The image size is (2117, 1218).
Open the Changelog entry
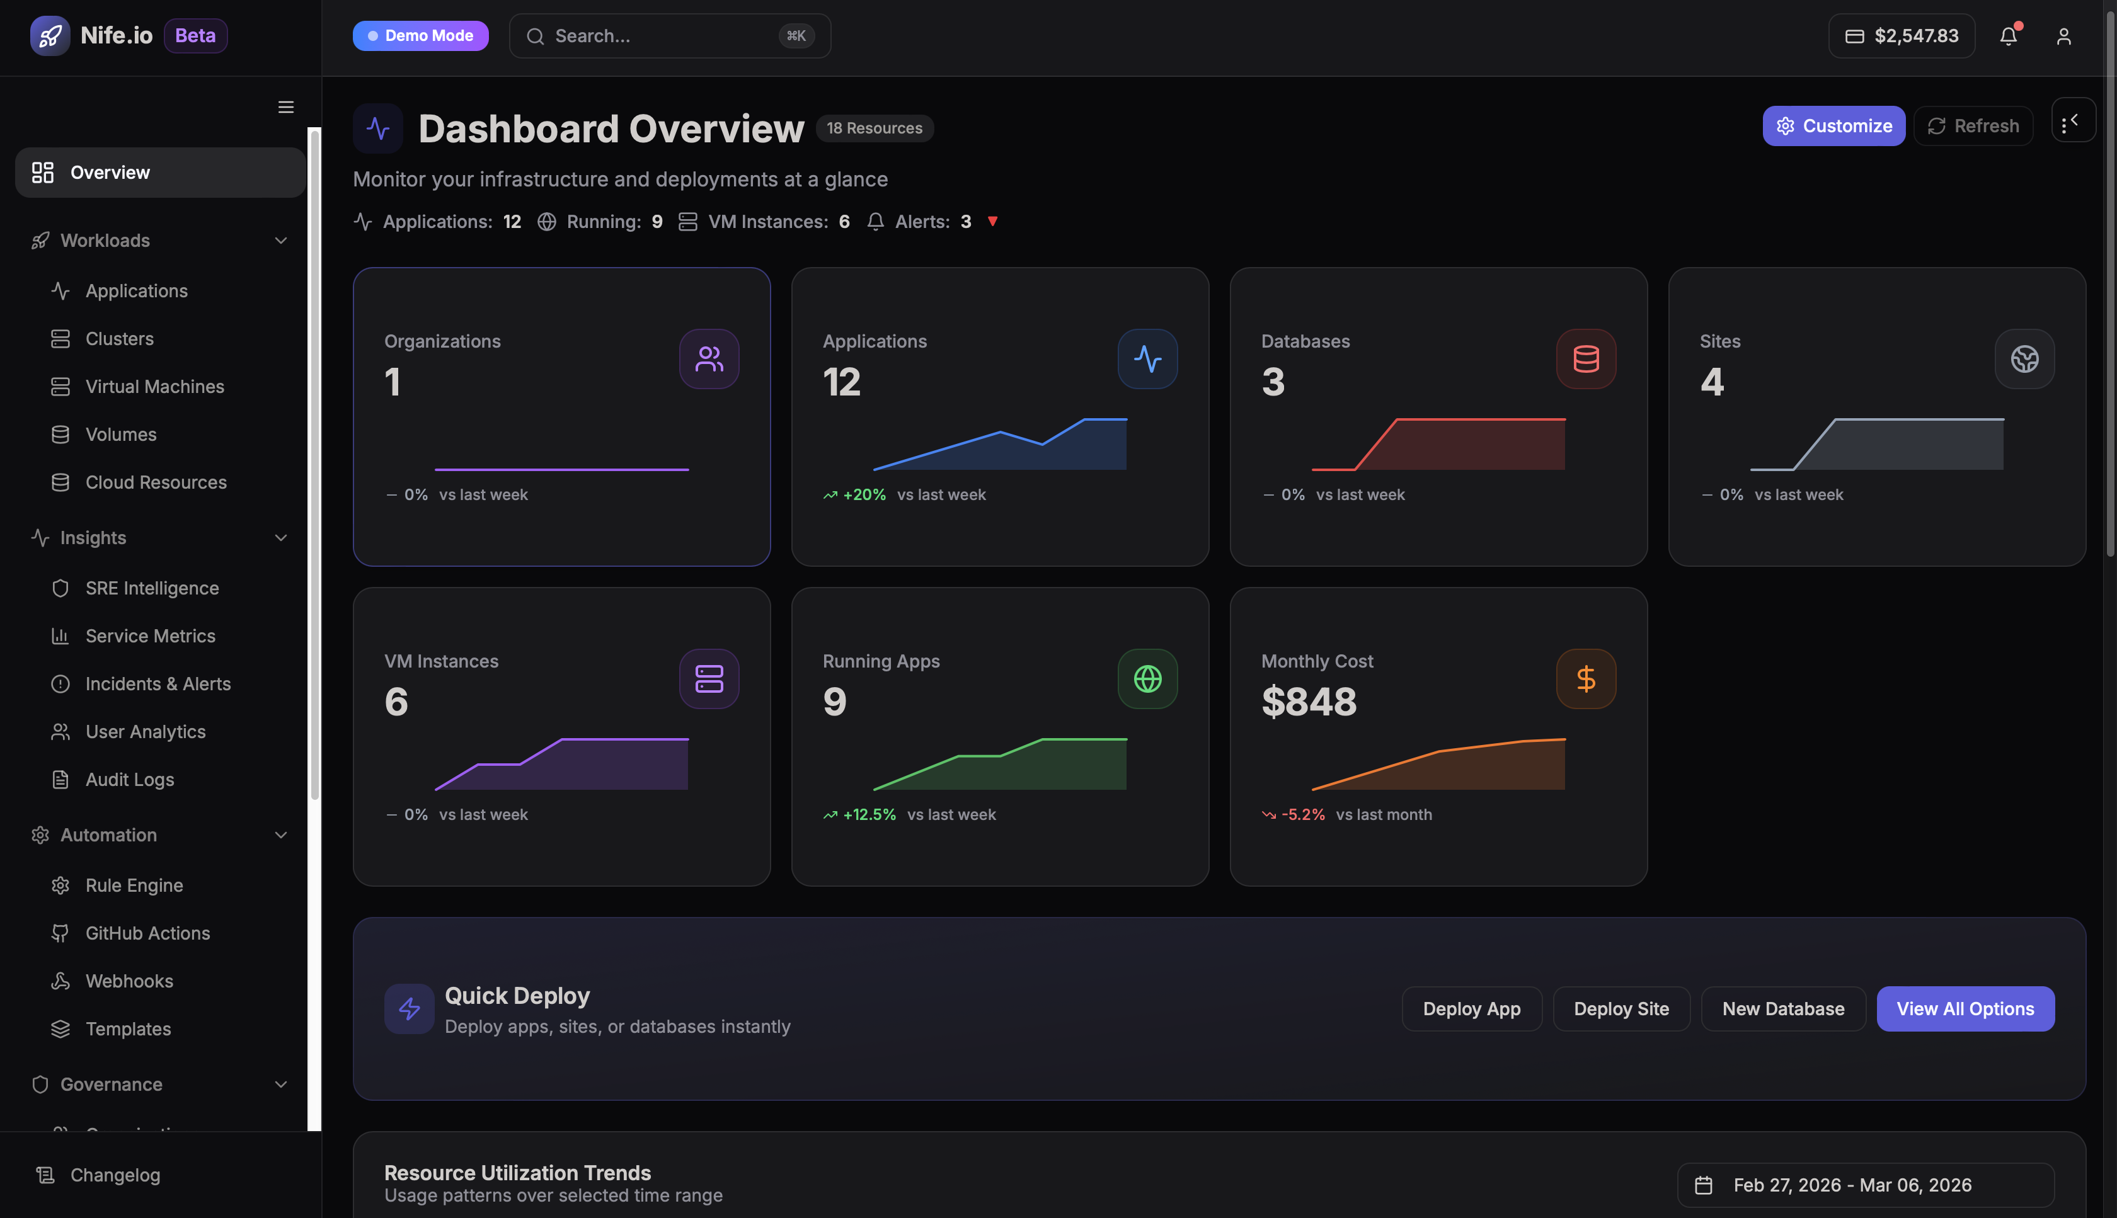115,1175
